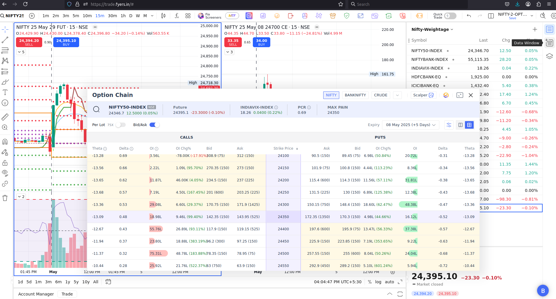Switch to the BANKNIFTY tab
Viewport: 556px width, 299px height.
(x=355, y=95)
